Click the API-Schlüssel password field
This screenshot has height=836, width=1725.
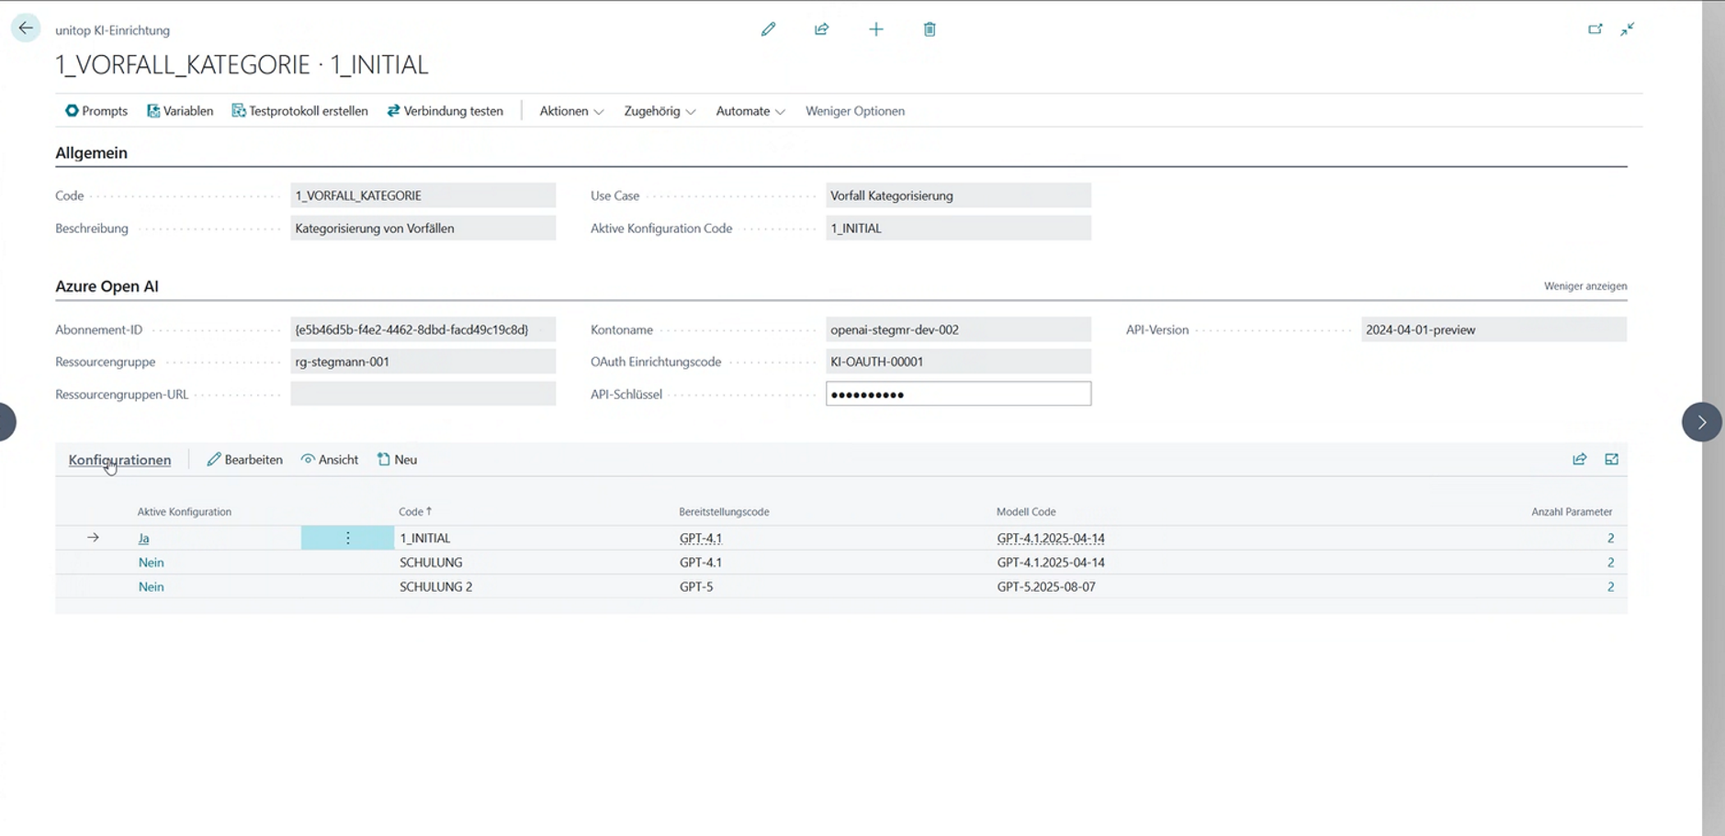tap(957, 395)
